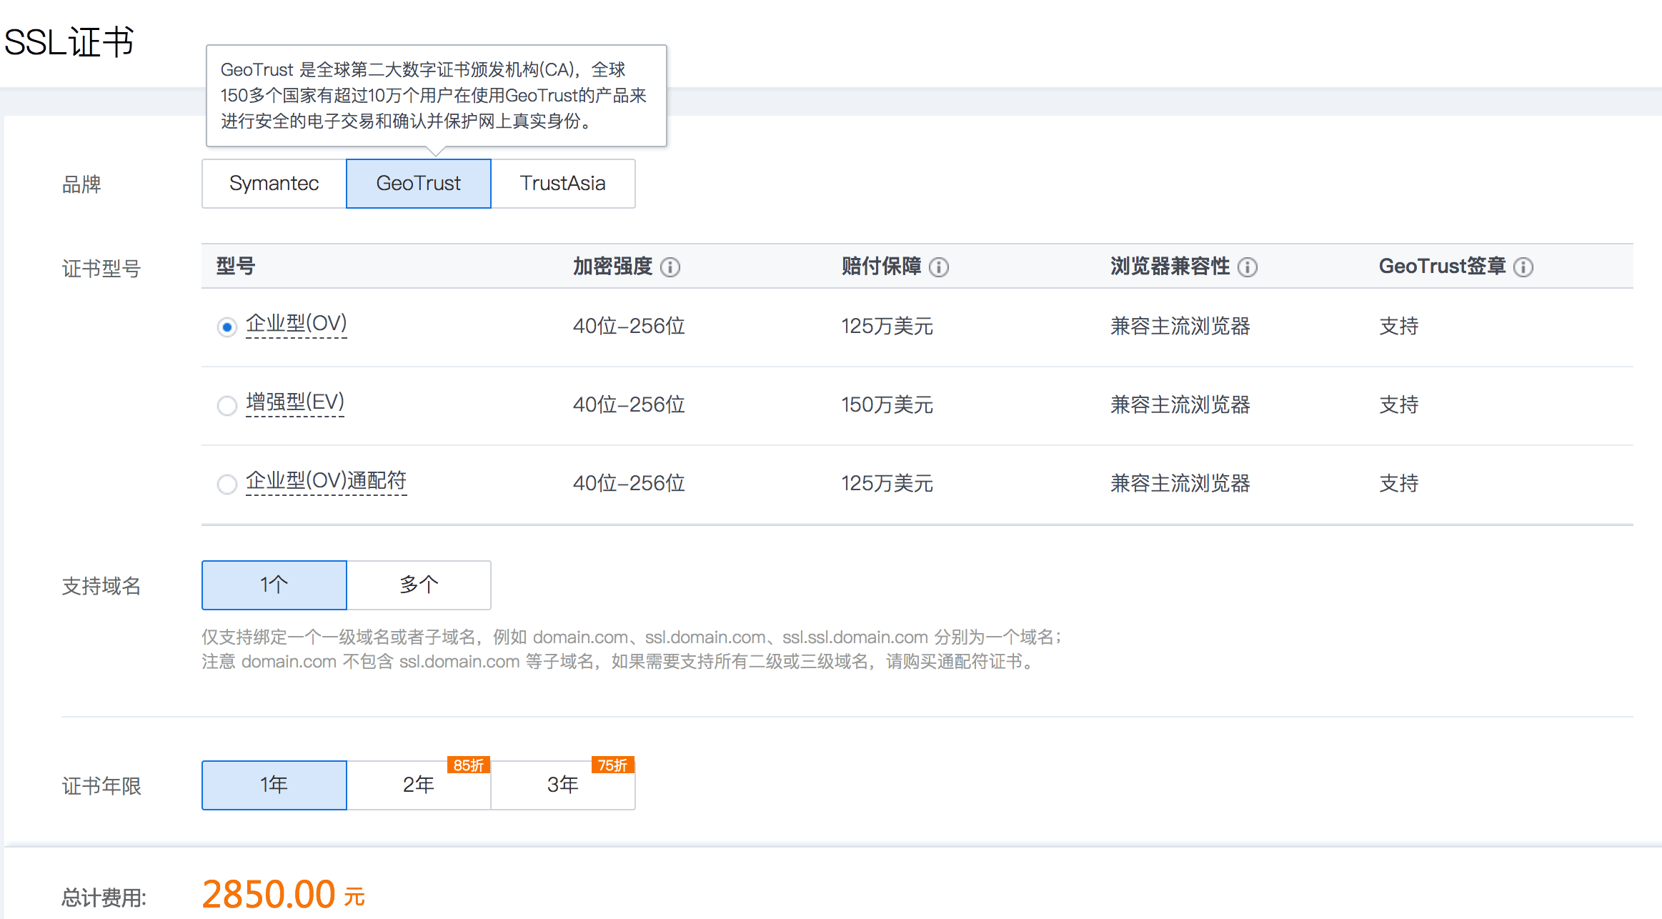The height and width of the screenshot is (919, 1662).
Task: Click the 企业型(OV) dotted-underline label
Action: (x=297, y=324)
